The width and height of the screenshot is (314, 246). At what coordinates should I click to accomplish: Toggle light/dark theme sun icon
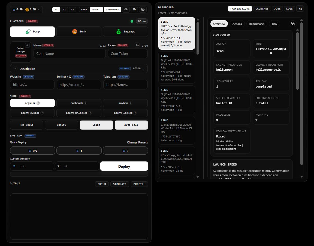126,10
